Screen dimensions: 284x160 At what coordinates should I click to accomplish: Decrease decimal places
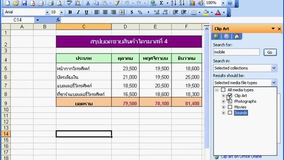(x=165, y=12)
